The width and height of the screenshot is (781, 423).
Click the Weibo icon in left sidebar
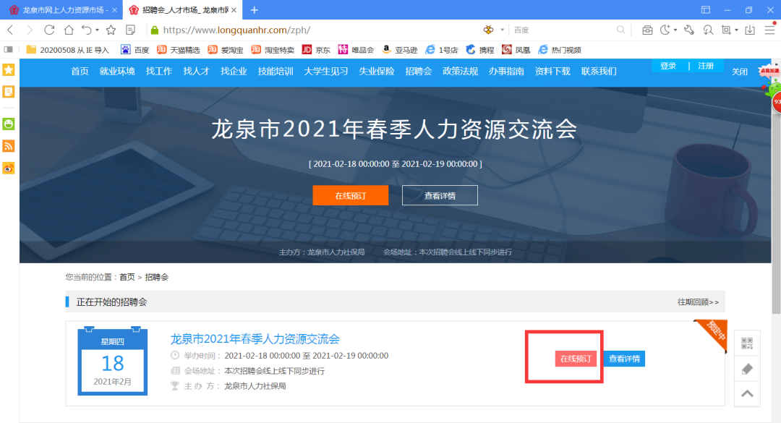point(7,168)
